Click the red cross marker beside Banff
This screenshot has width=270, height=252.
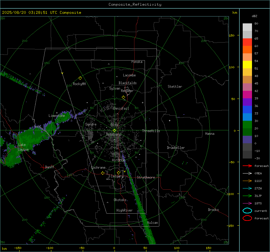tap(43, 167)
